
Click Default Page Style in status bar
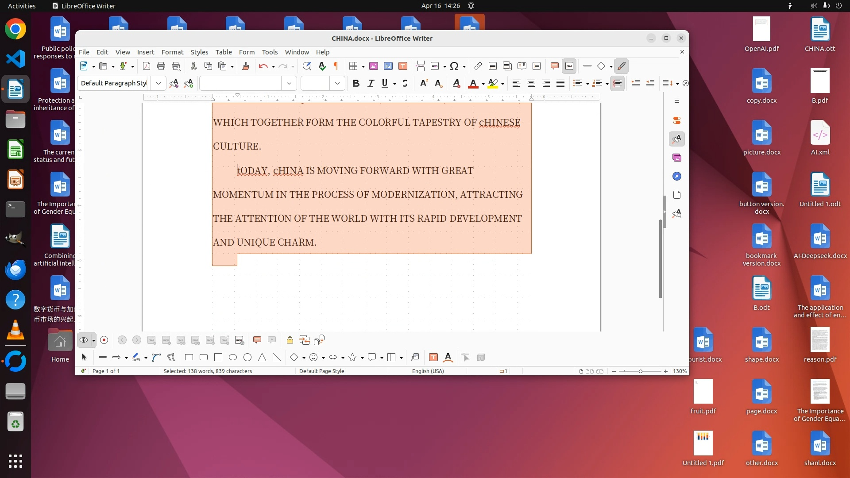[321, 371]
